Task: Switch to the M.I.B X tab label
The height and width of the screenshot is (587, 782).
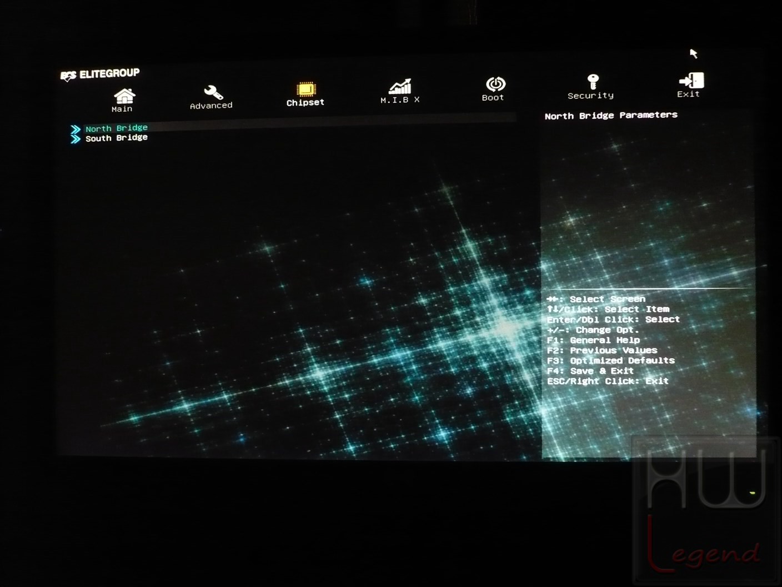Action: [400, 100]
